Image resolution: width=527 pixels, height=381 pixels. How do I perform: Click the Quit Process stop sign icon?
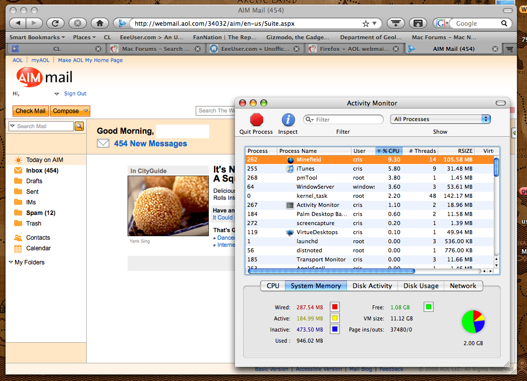click(x=257, y=120)
